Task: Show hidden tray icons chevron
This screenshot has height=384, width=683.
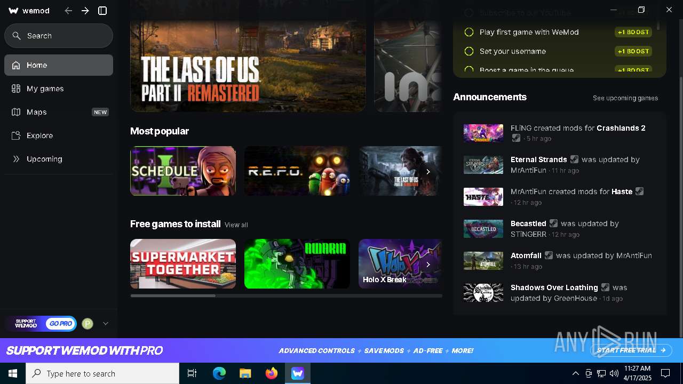Action: pyautogui.click(x=576, y=373)
